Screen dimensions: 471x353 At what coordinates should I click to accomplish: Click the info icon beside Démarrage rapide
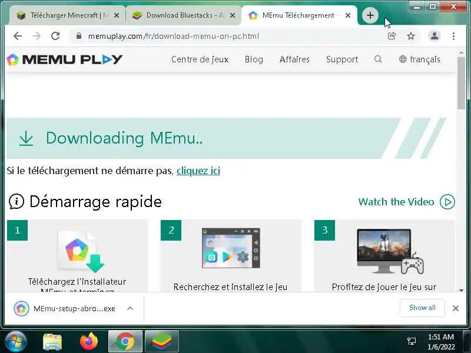click(x=16, y=201)
